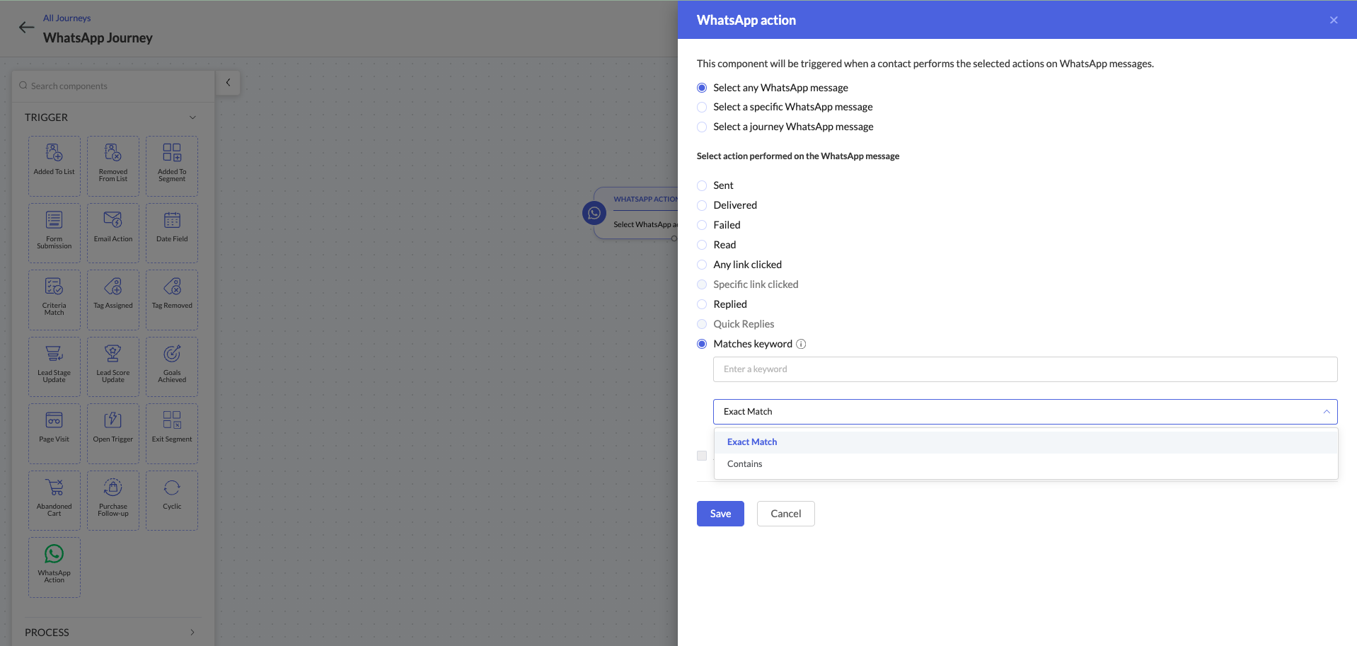
Task: Select the Abandoned Cart trigger icon
Action: (54, 487)
